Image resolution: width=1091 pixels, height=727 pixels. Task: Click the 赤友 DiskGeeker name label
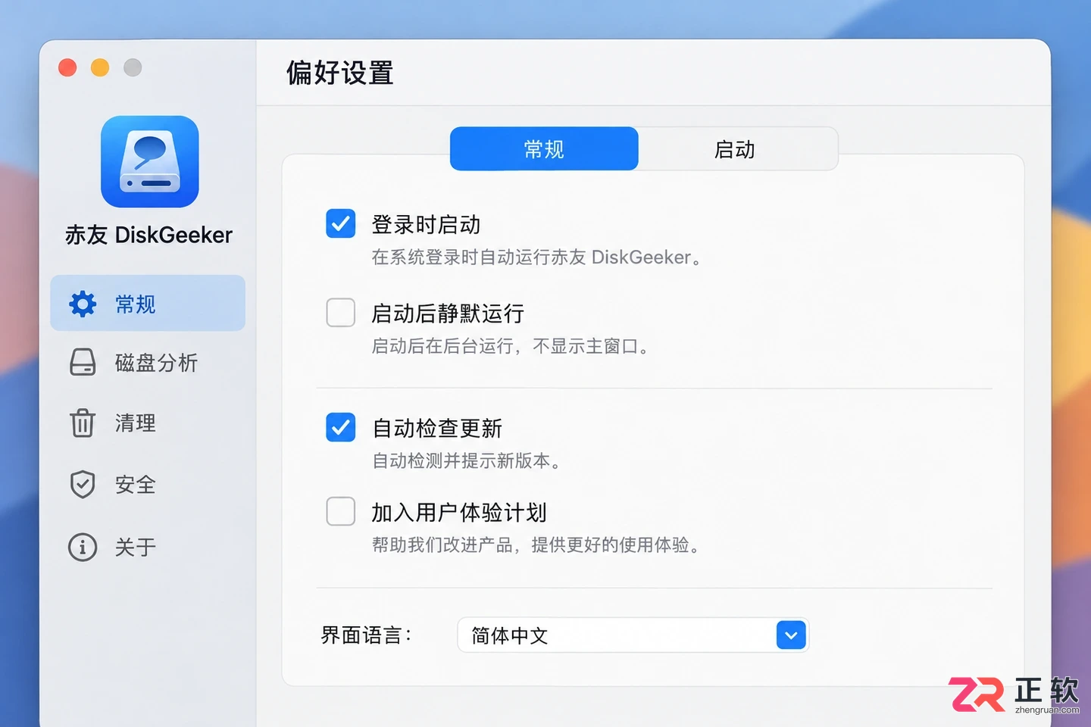149,235
